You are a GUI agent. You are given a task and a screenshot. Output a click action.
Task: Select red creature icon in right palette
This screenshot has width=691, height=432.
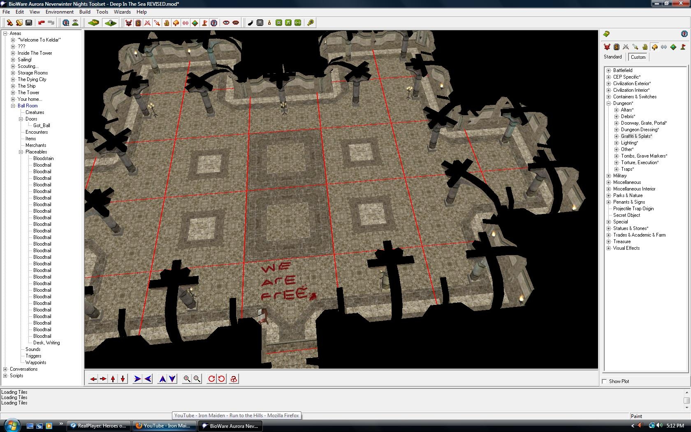[607, 47]
